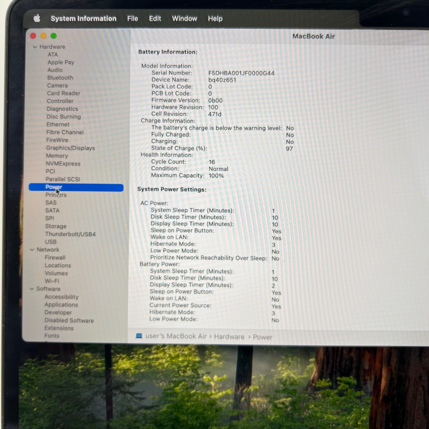Click the Condition value Normal
The width and height of the screenshot is (429, 429).
(x=218, y=169)
